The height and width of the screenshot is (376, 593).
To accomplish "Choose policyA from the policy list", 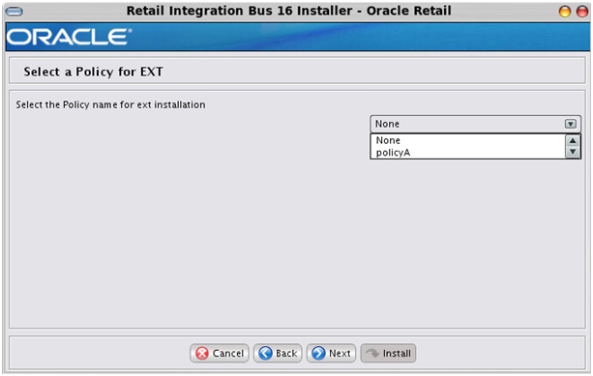I will [x=467, y=153].
